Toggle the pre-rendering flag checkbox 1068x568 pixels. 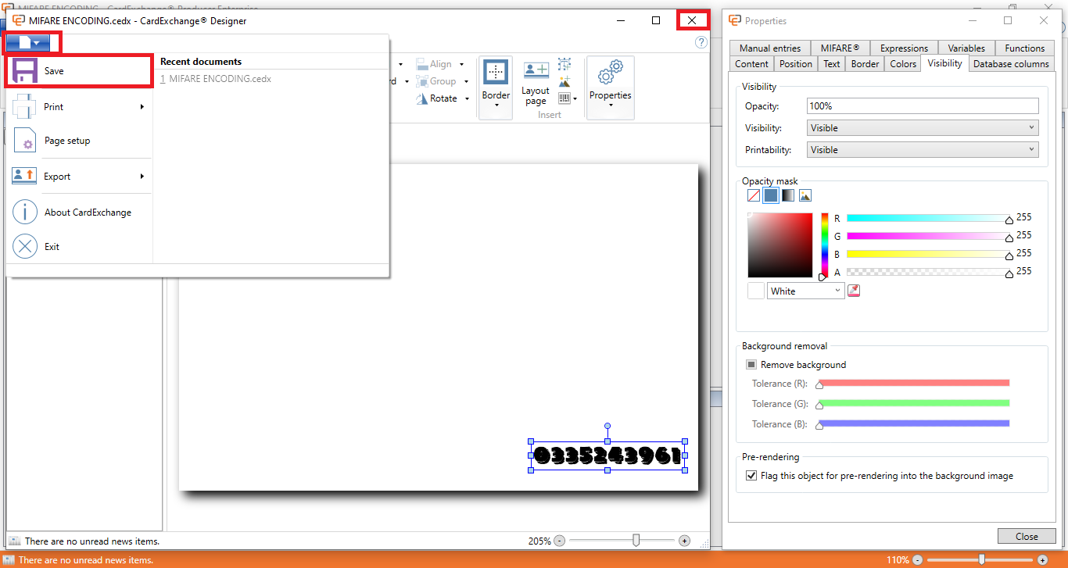coord(751,476)
